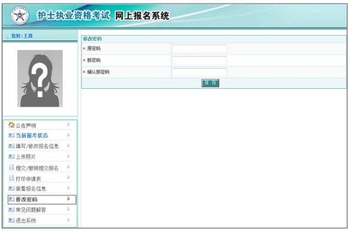349x231 pixels.
Task: Click the document icon beside 提交/撤销提交报名
Action: click(12, 167)
